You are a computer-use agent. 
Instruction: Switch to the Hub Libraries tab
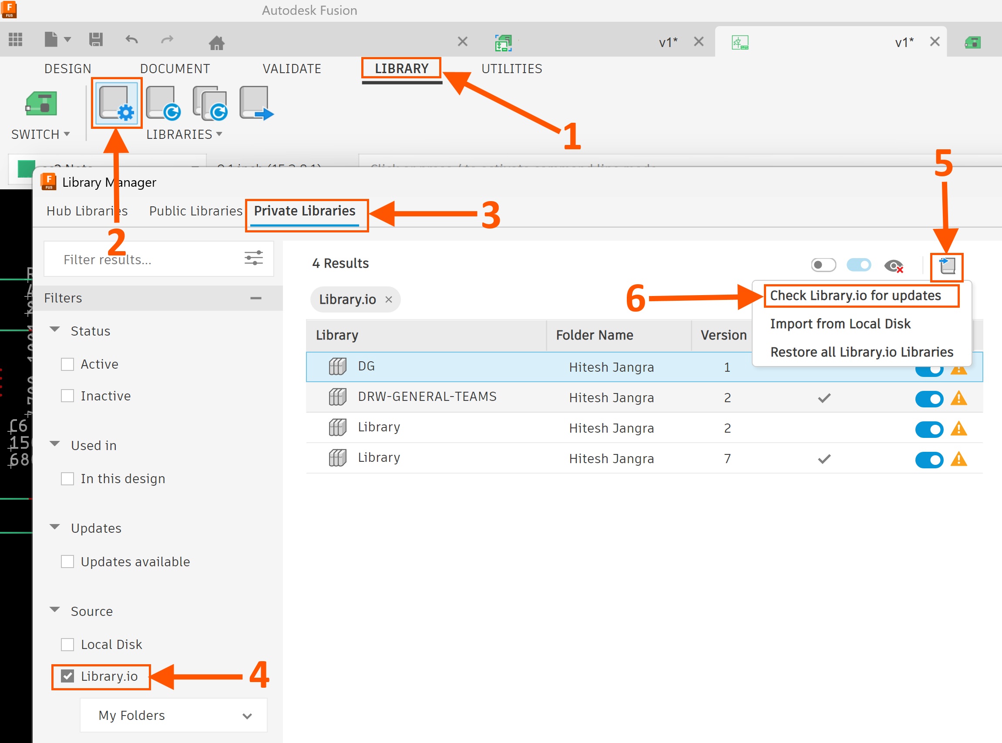coord(87,211)
